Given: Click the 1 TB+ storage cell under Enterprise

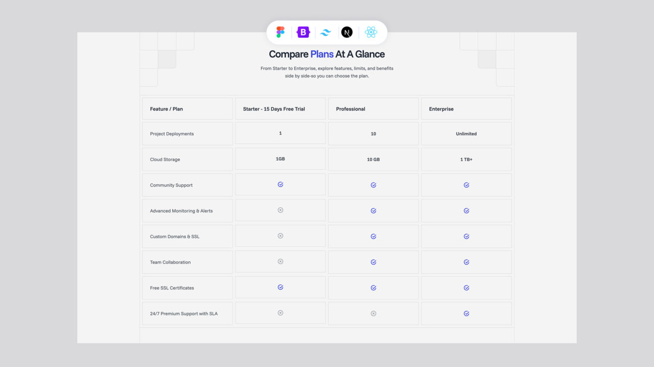Looking at the screenshot, I should pos(466,159).
